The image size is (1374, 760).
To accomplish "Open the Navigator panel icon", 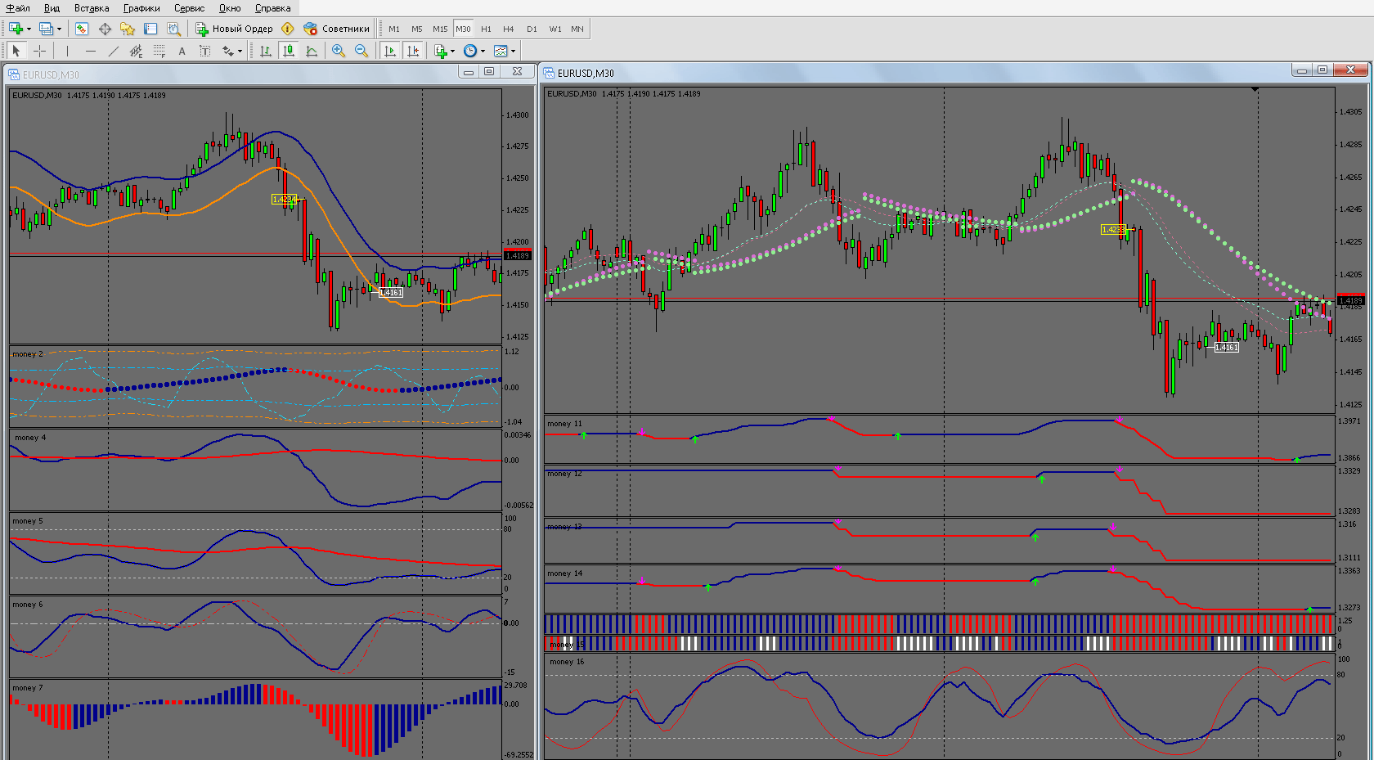I will click(128, 29).
